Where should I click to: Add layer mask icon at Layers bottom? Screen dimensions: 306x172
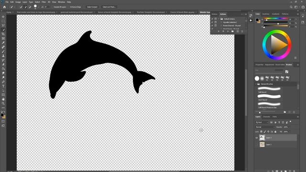coord(277,171)
